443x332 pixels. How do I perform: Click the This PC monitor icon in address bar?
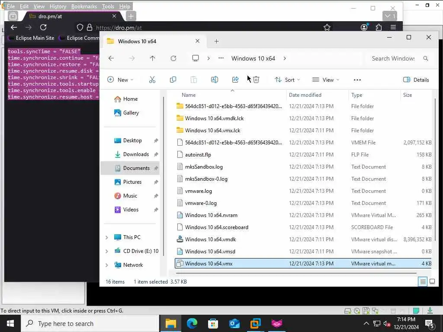click(195, 58)
